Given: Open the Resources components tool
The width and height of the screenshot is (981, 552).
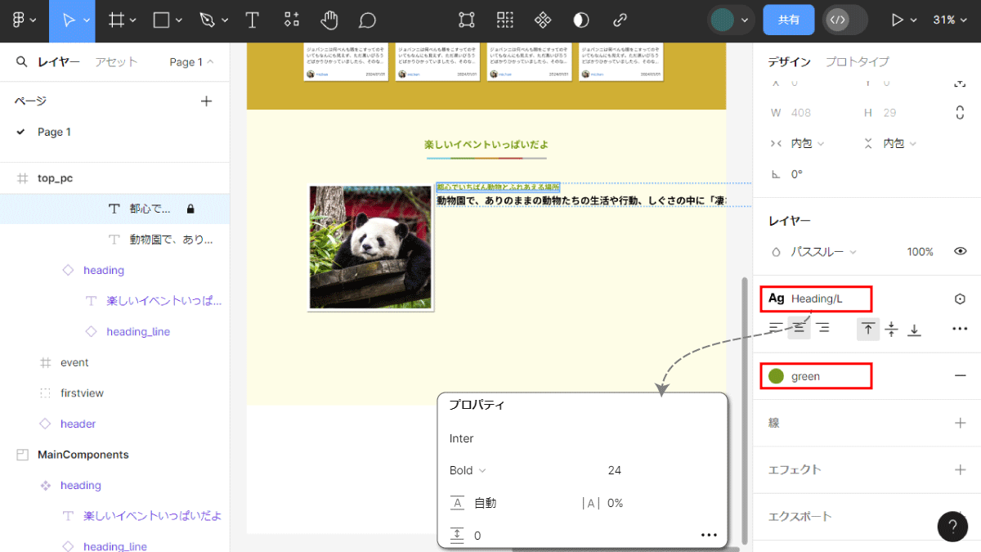Looking at the screenshot, I should tap(292, 20).
